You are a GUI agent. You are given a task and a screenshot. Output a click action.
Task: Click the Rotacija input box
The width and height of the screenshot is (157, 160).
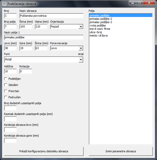point(26,71)
